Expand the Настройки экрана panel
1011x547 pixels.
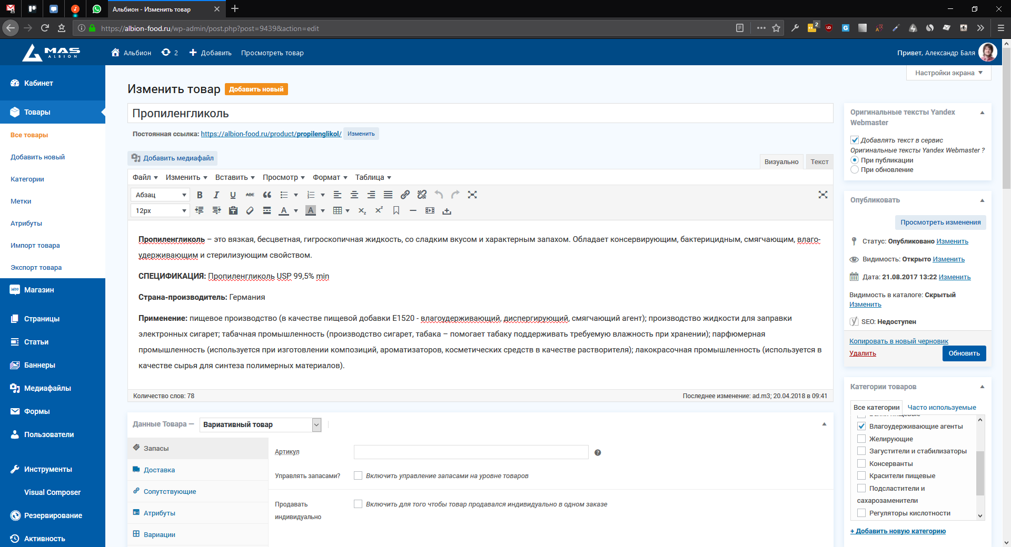pos(948,73)
